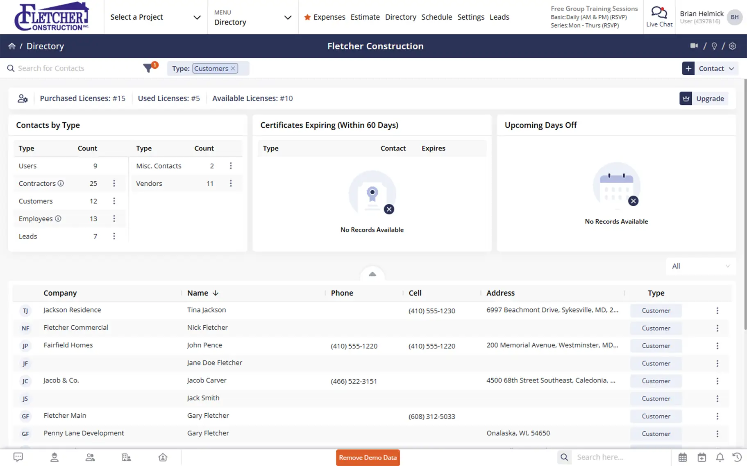Open Expenses in top navigation
747x466 pixels.
329,17
